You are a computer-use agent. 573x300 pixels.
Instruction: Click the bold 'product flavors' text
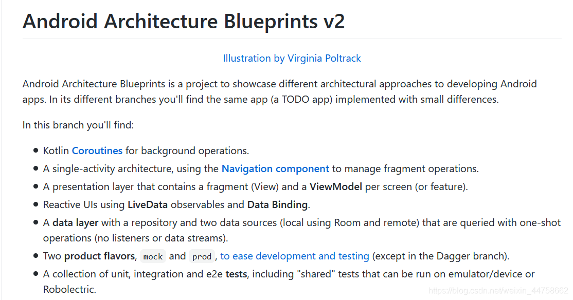pos(99,256)
